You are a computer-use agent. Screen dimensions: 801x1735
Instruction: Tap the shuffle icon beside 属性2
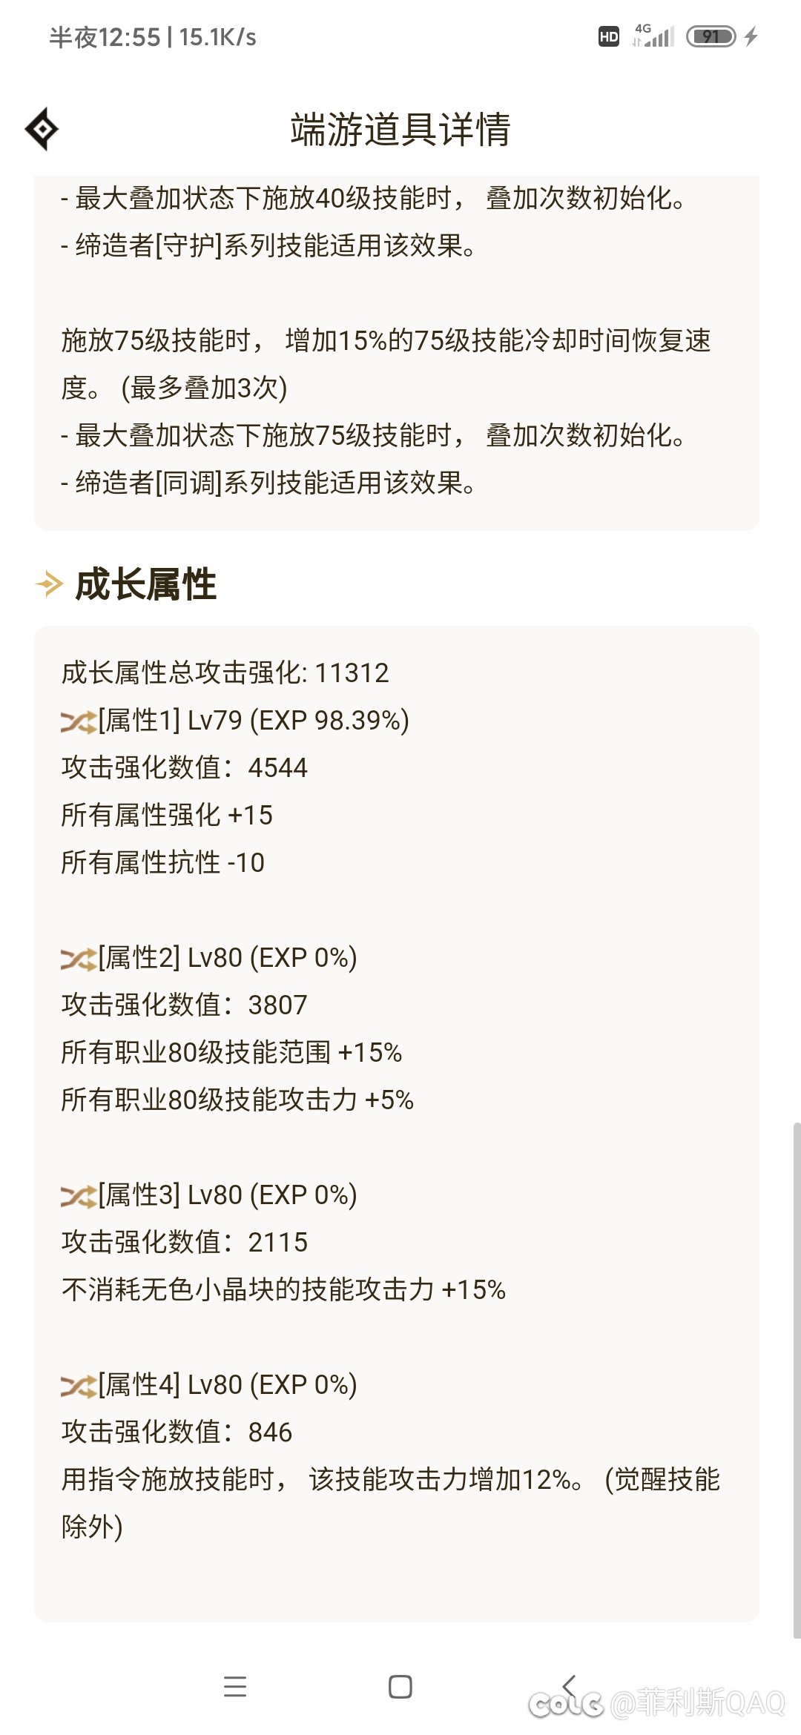(x=79, y=958)
